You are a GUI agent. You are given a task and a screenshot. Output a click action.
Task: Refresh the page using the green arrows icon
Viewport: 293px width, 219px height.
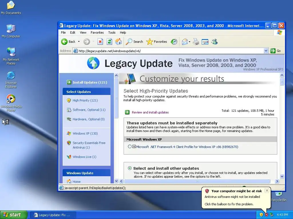pos(109,42)
